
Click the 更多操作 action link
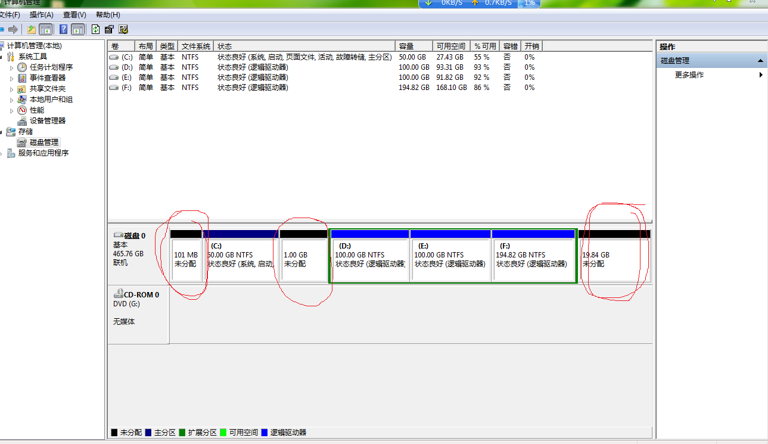click(689, 75)
